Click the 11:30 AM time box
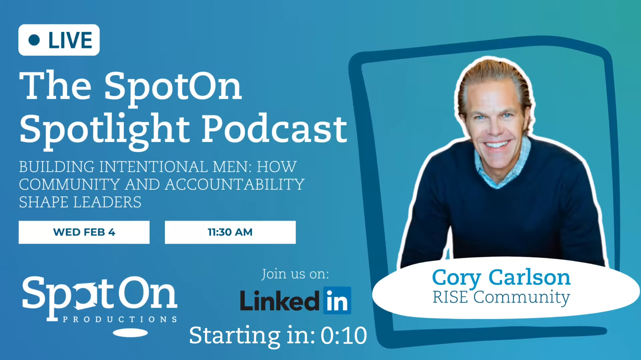641x360 pixels. click(x=230, y=232)
